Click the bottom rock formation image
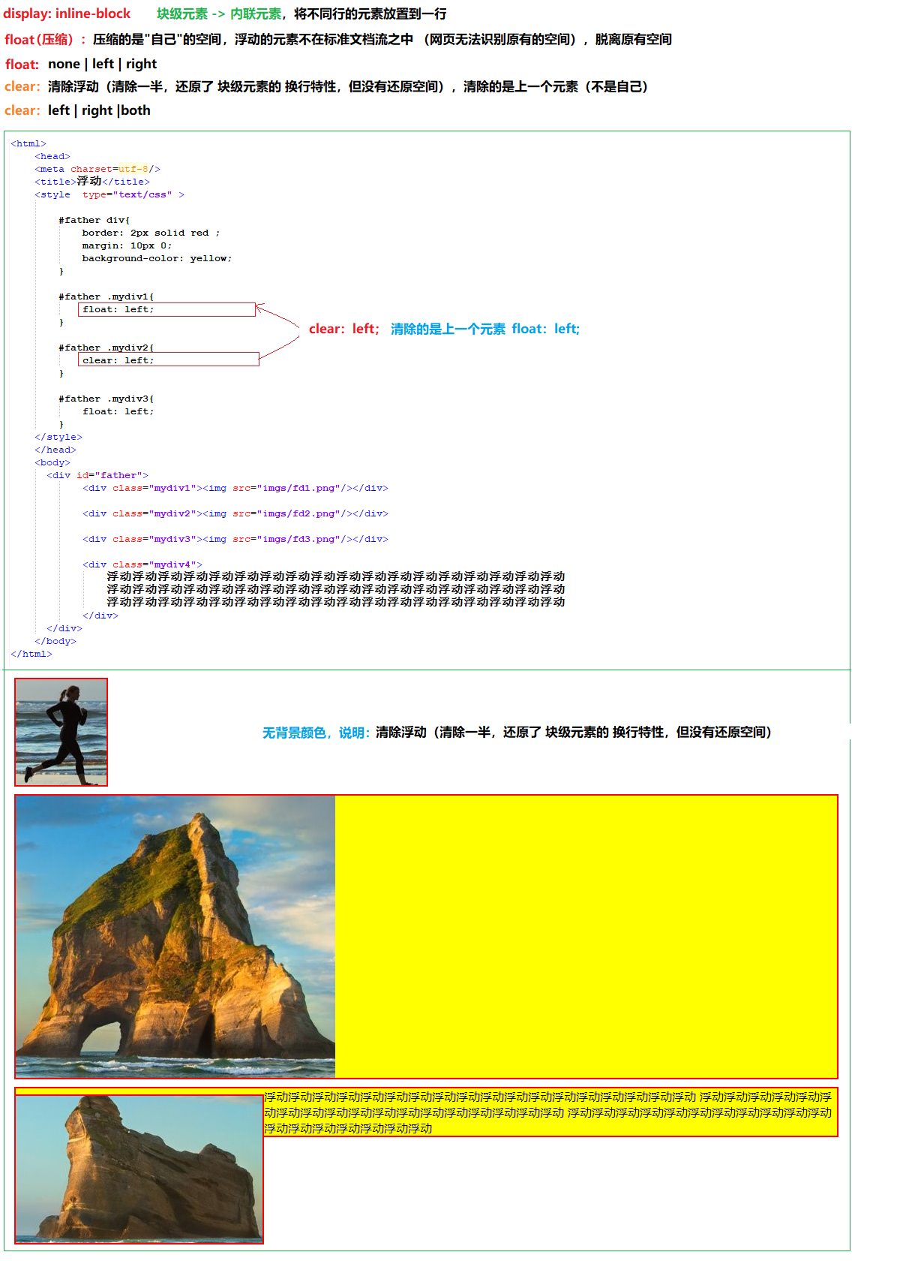The height and width of the screenshot is (1261, 900). click(x=139, y=1168)
